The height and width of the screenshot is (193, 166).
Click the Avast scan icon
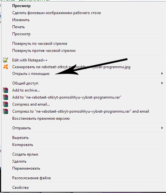[6, 67]
